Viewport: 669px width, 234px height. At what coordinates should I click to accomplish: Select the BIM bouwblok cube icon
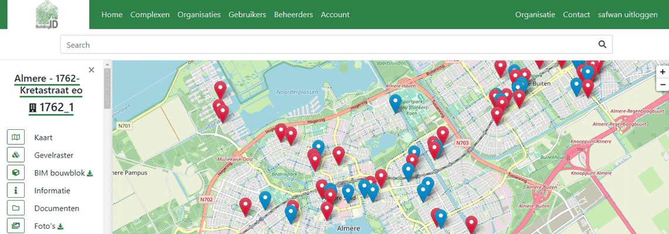(15, 173)
